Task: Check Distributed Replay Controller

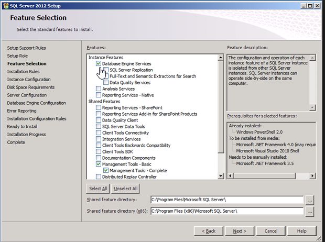Action: 99,177
